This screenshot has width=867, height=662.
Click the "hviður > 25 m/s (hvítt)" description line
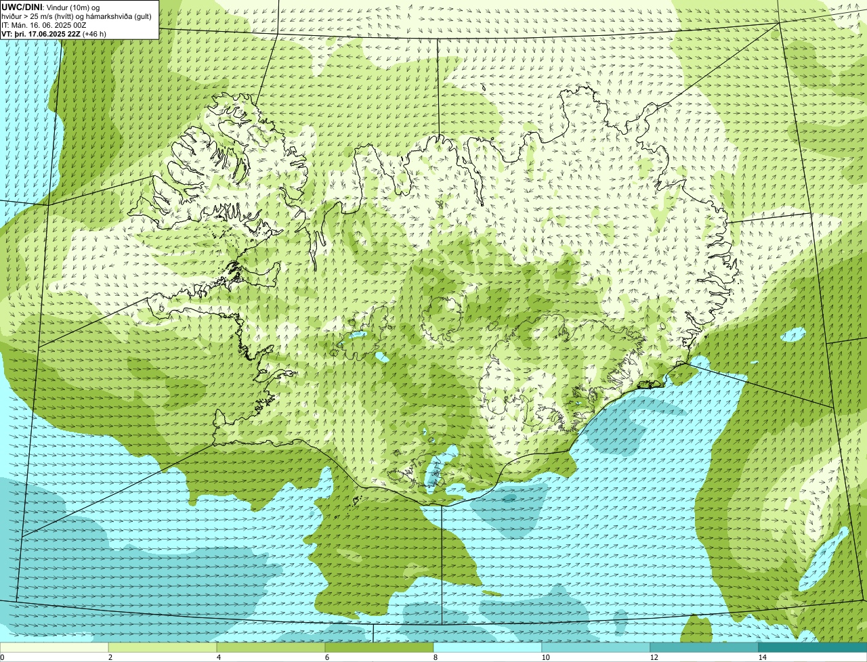[x=77, y=16]
